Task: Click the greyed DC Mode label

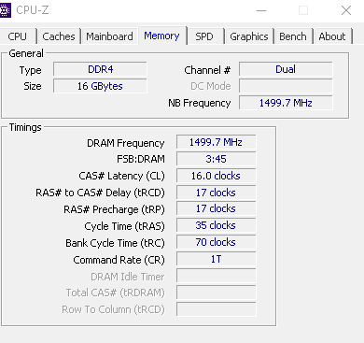Action: (x=211, y=86)
